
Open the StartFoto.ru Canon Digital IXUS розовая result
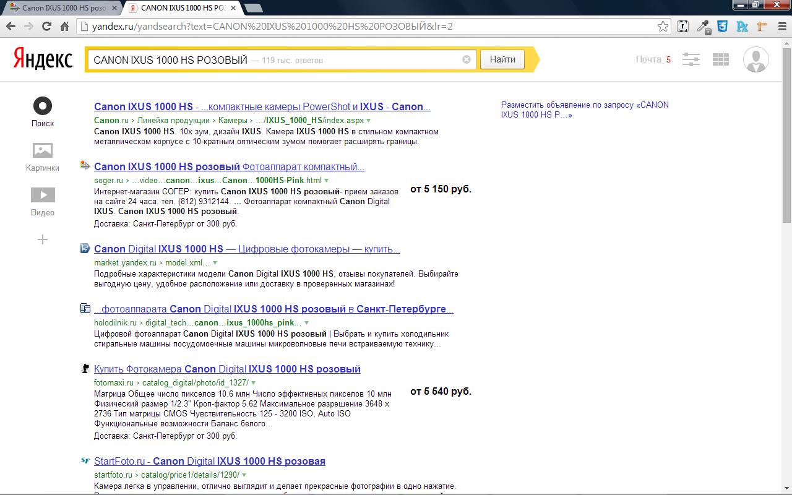(210, 461)
